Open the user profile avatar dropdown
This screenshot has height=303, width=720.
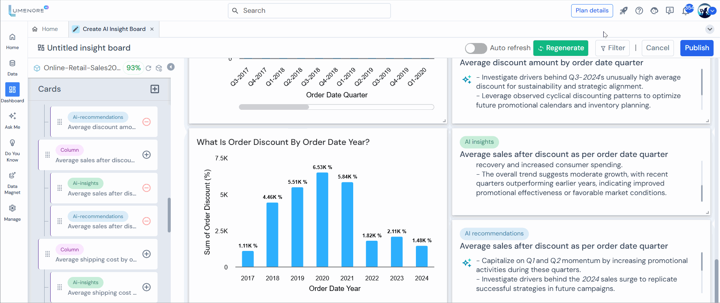706,11
